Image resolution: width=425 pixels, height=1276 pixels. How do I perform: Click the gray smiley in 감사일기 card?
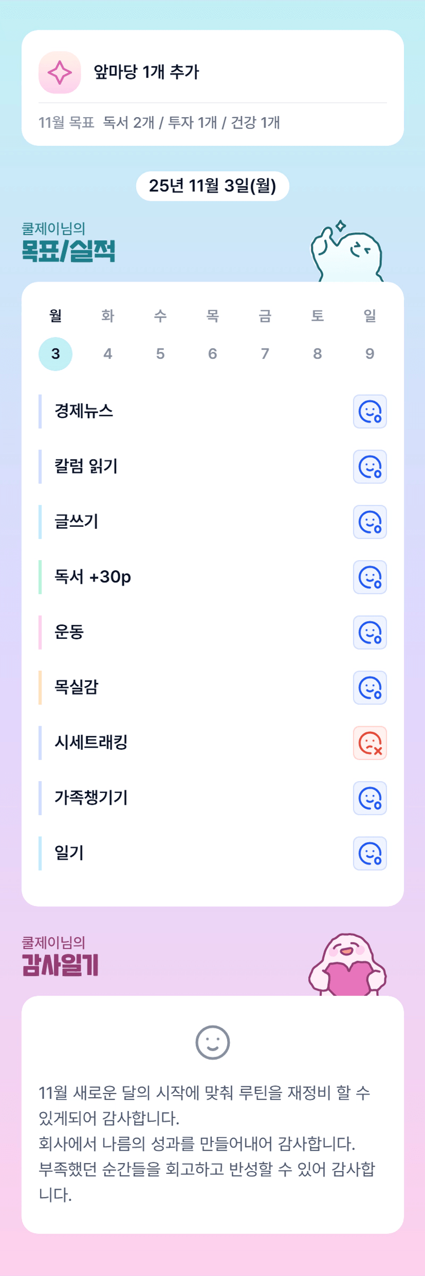[x=212, y=1042]
